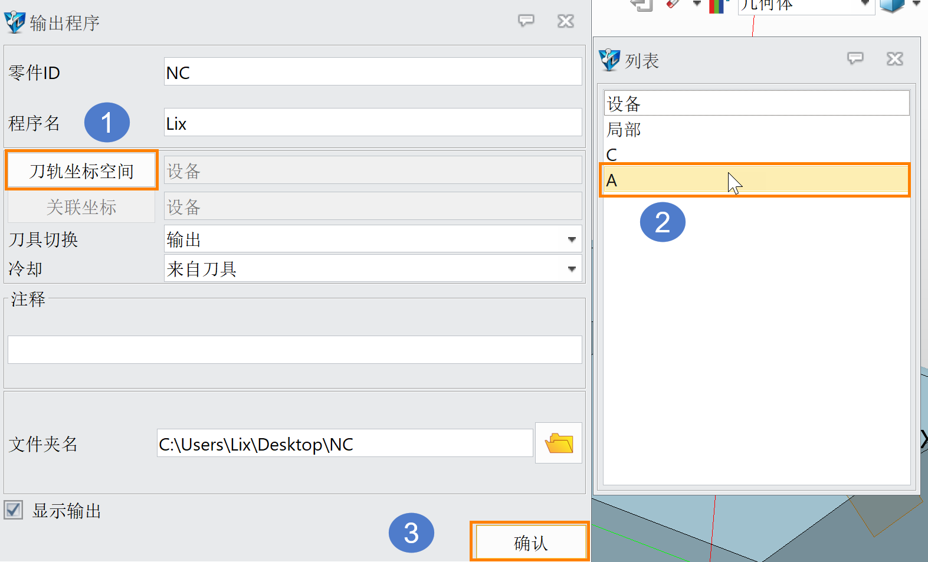Click the 确认 button
The width and height of the screenshot is (928, 562).
pos(530,543)
